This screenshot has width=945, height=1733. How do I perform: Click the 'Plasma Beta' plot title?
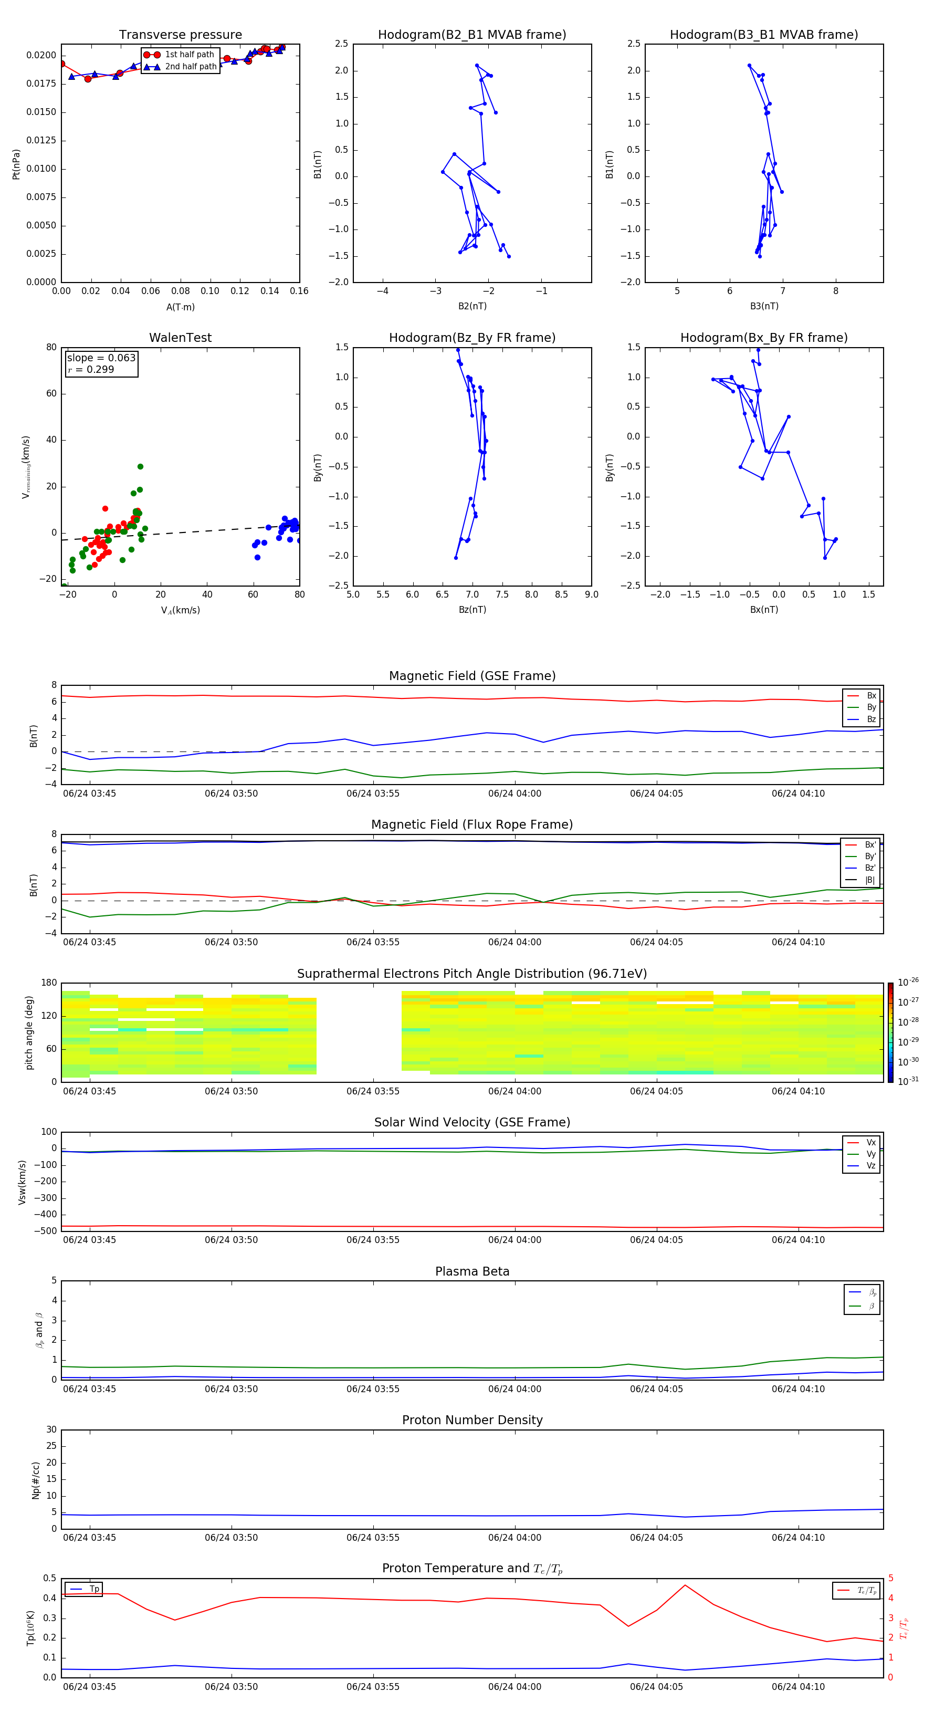pos(472,1272)
